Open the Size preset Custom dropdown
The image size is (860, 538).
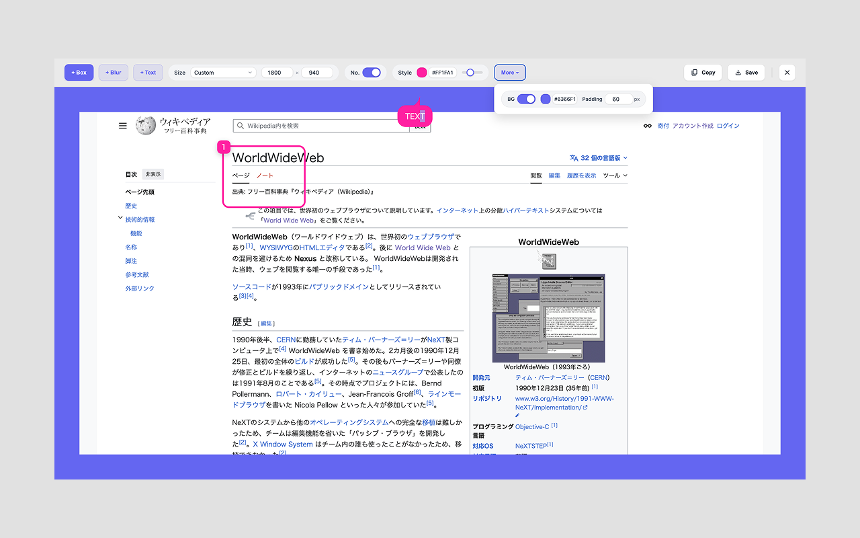point(223,73)
